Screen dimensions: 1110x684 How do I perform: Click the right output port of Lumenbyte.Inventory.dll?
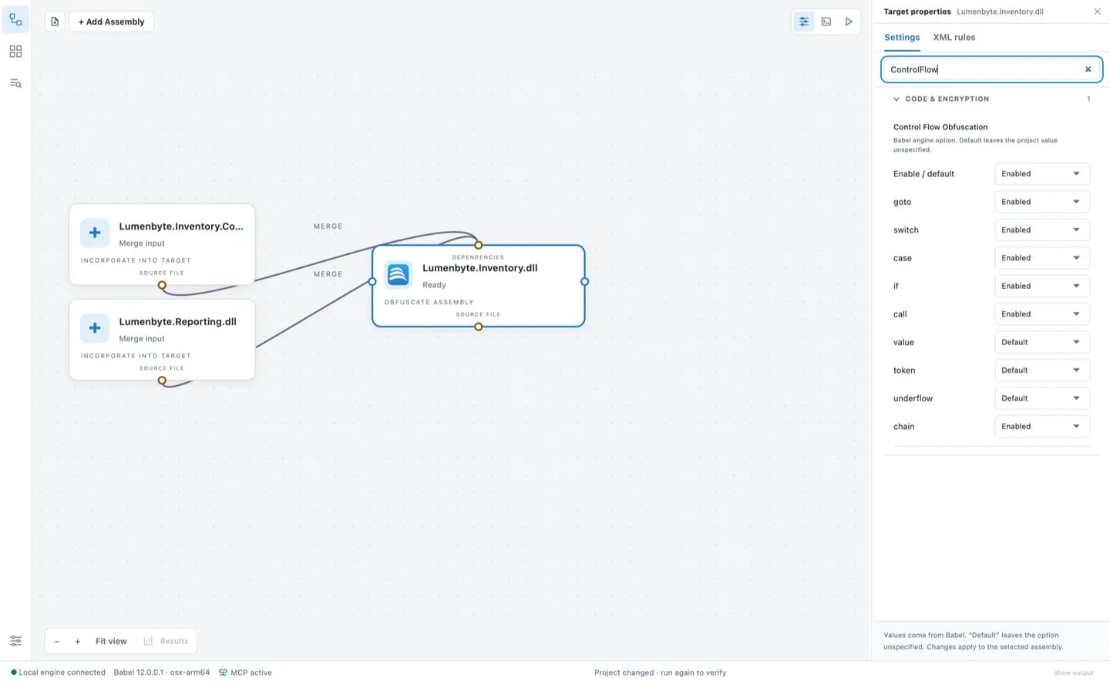tap(584, 282)
